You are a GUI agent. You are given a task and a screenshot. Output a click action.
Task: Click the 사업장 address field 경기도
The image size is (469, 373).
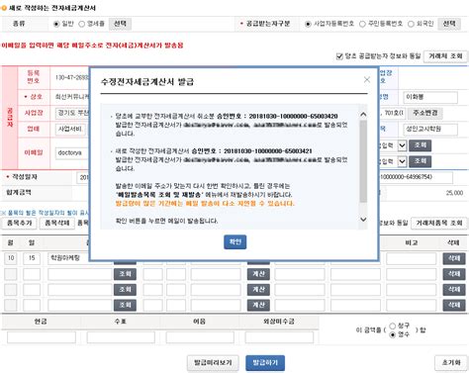[x=72, y=113]
